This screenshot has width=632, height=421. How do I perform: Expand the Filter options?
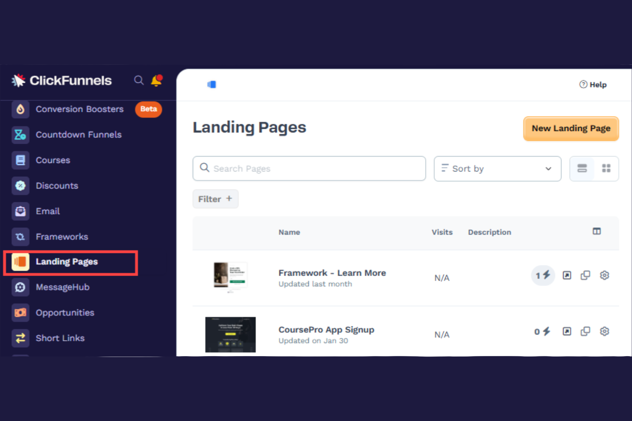tap(215, 199)
